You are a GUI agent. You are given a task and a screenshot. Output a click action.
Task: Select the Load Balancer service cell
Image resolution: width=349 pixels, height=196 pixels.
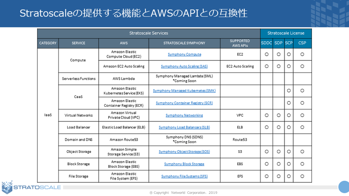pos(79,127)
